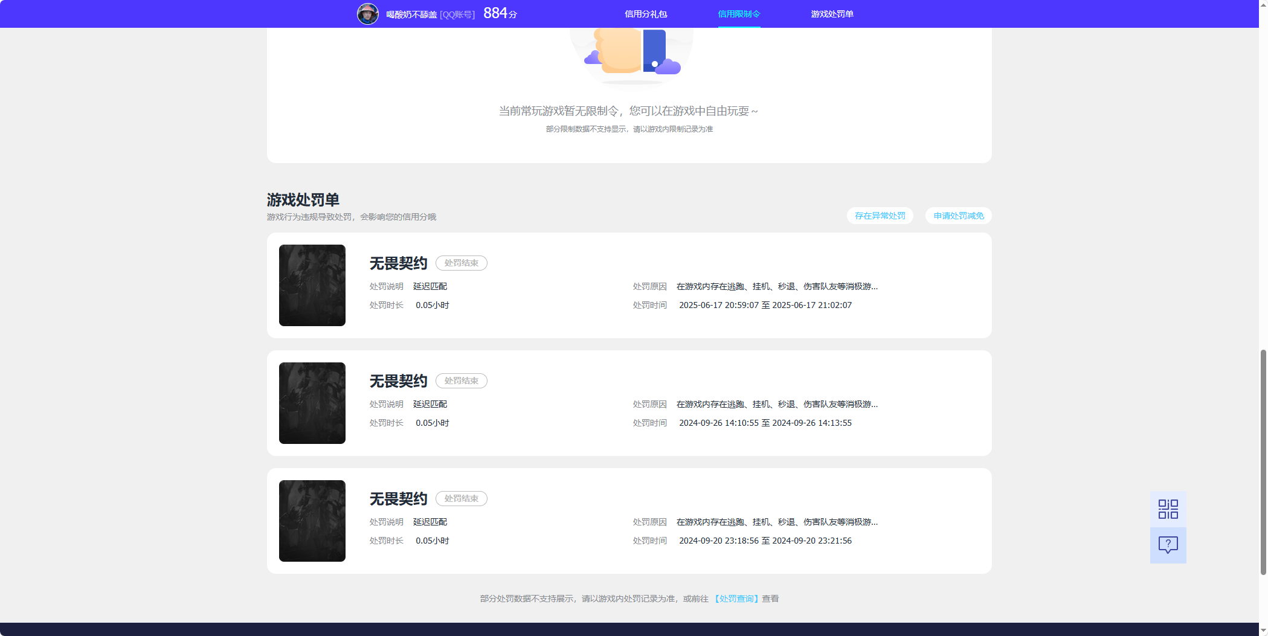Click 0.05小时 duration on 2024-09-26 card
The width and height of the screenshot is (1268, 636).
pyautogui.click(x=433, y=423)
